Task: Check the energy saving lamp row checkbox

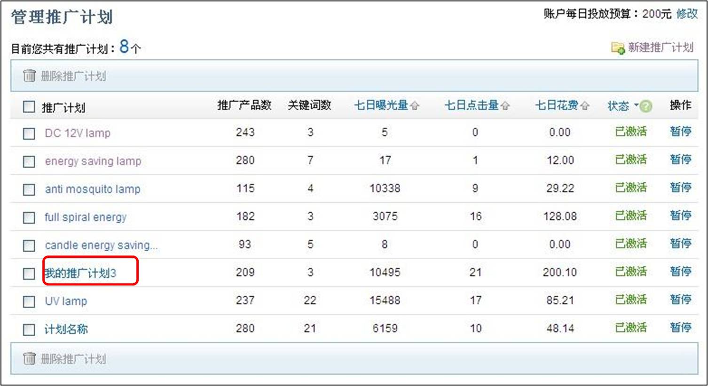Action: click(x=29, y=162)
